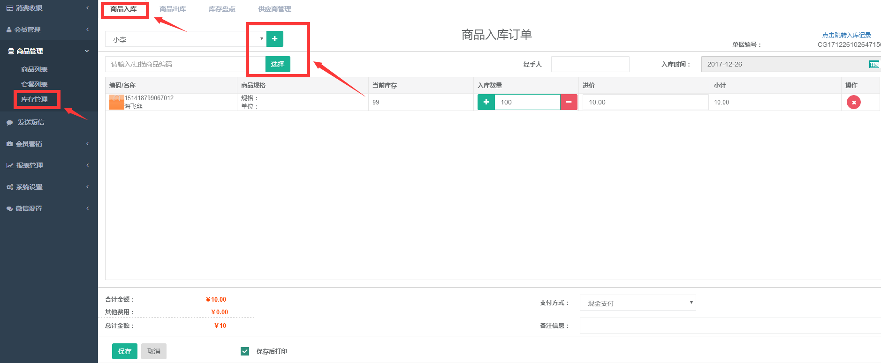Image resolution: width=881 pixels, height=363 pixels.
Task: Switch to the 商品出库 tab
Action: tap(173, 9)
